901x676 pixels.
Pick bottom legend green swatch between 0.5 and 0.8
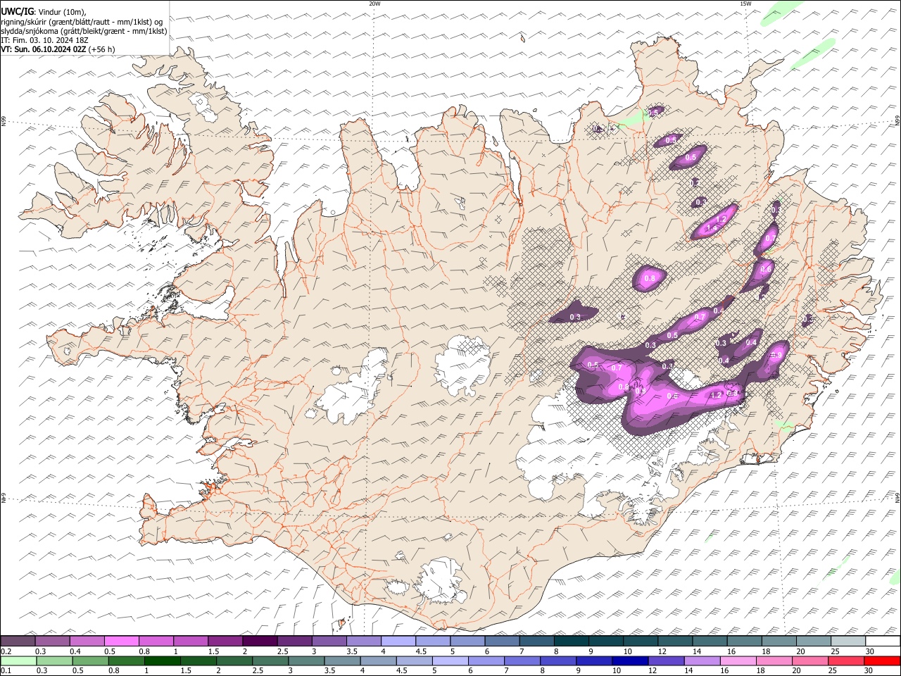pos(90,661)
